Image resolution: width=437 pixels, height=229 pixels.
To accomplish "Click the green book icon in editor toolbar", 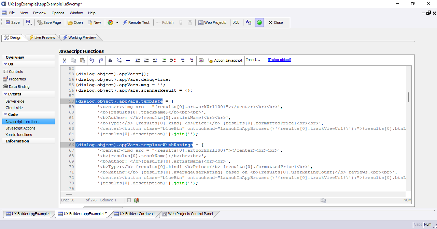I will pyautogui.click(x=201, y=60).
